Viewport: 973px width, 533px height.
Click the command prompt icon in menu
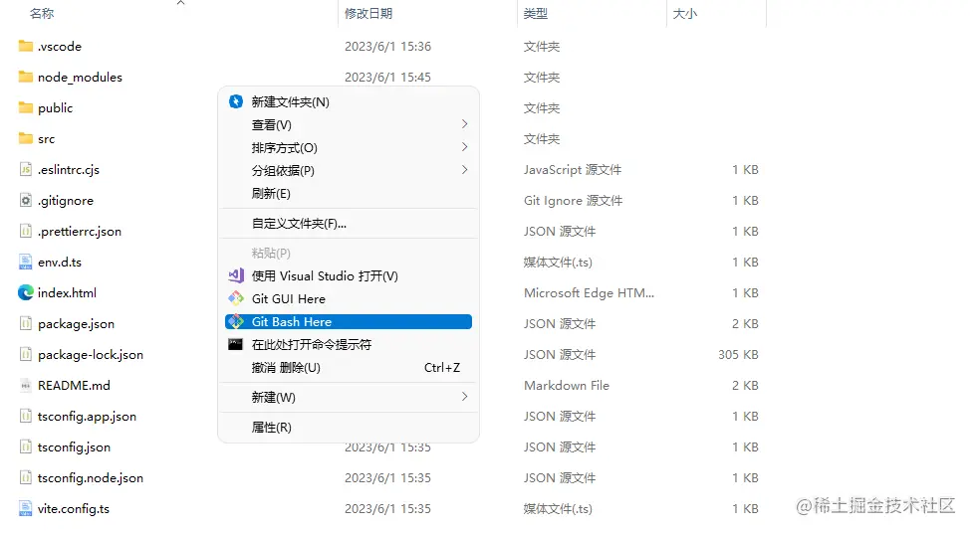235,345
